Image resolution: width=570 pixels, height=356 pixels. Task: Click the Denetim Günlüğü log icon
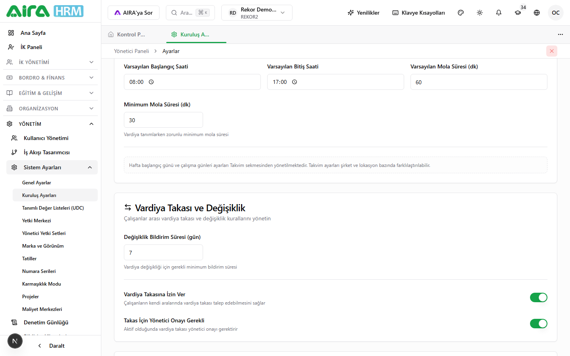tap(14, 322)
